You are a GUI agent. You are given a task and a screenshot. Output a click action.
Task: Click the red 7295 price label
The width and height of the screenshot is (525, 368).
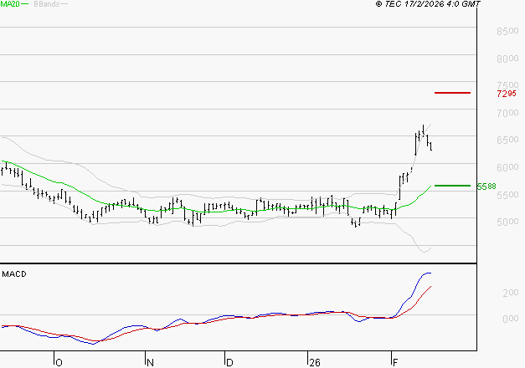coord(506,93)
